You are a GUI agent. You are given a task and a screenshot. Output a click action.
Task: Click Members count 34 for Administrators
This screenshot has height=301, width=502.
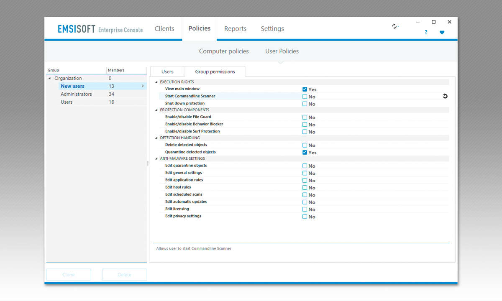[x=111, y=94]
